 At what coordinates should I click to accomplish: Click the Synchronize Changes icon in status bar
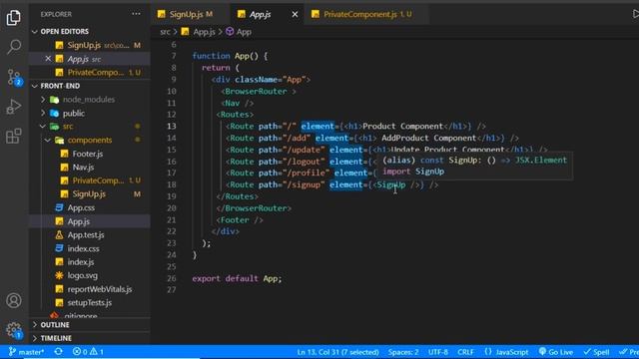58,352
